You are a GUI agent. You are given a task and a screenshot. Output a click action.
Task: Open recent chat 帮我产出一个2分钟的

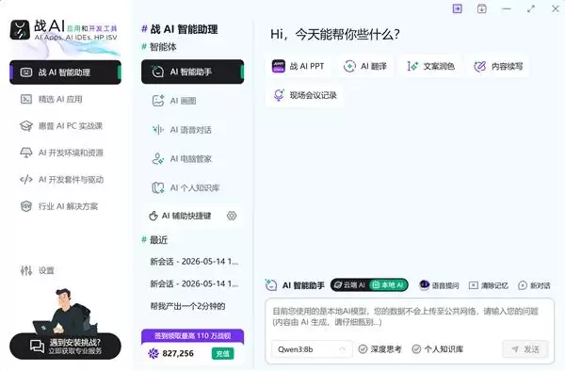(187, 306)
